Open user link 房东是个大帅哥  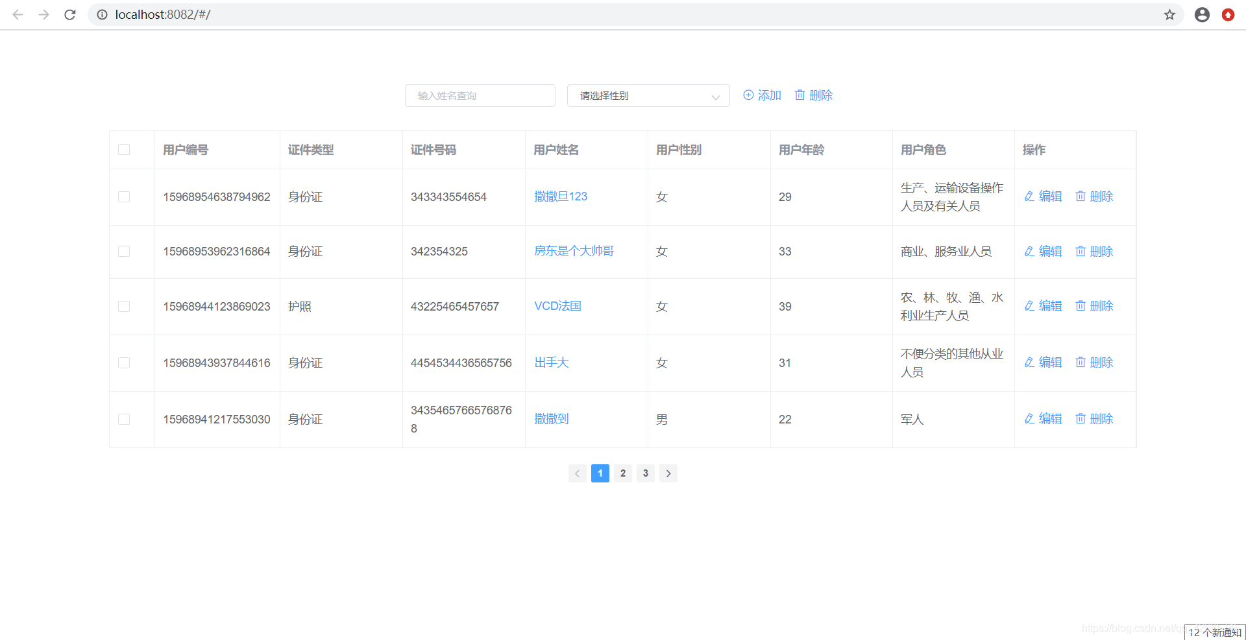point(574,251)
